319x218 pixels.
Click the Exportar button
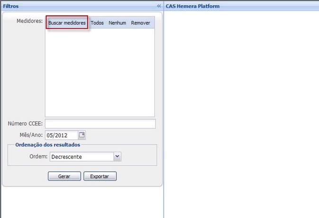[x=100, y=176]
